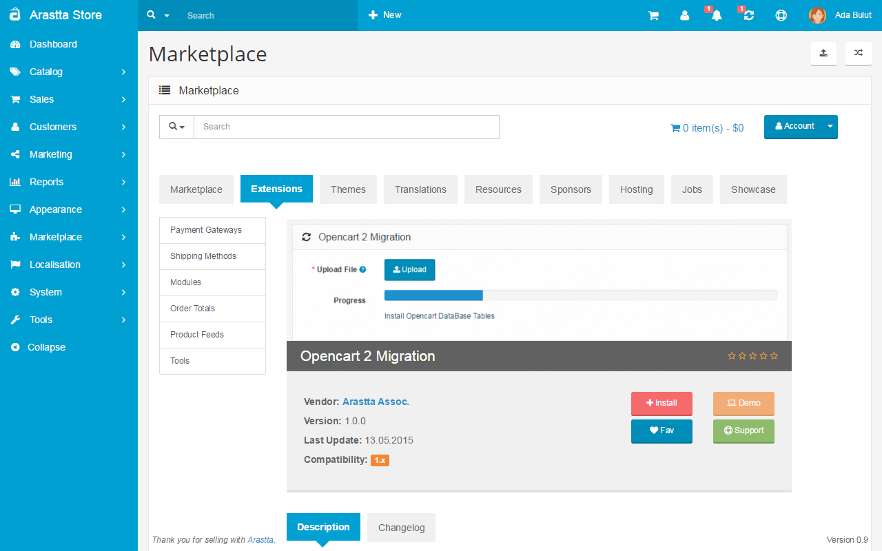The image size is (882, 551).
Task: Click the shuffle icon button near page title
Action: coord(858,53)
